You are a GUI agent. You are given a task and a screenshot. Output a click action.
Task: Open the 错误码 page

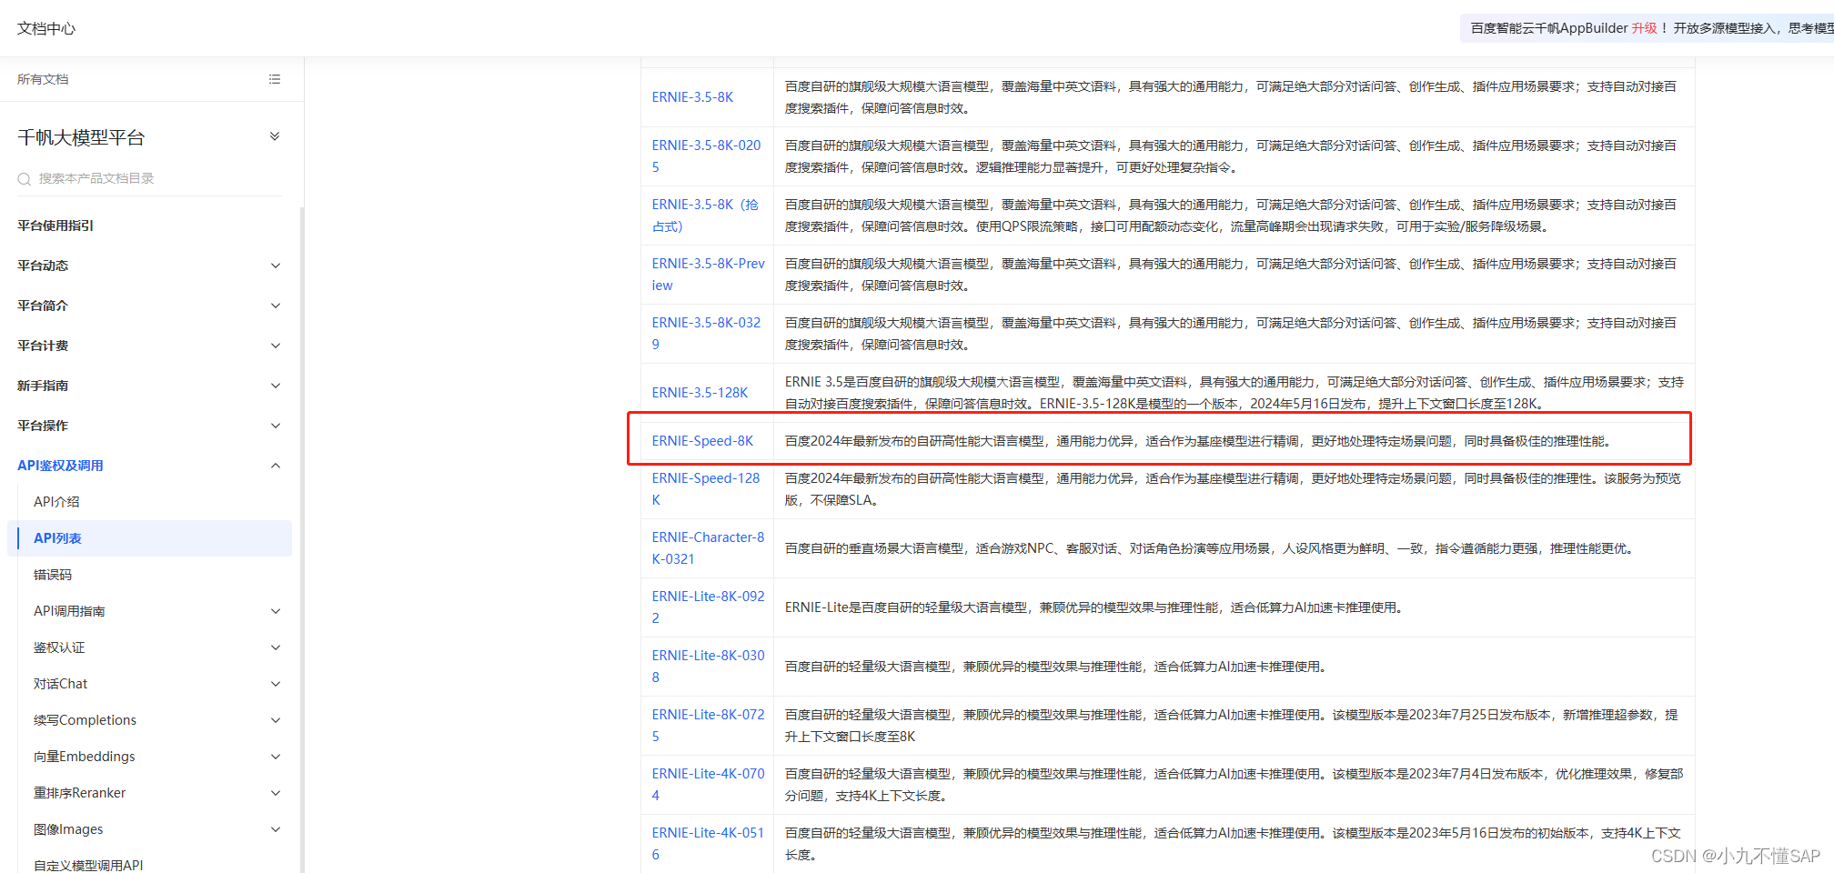pos(53,575)
